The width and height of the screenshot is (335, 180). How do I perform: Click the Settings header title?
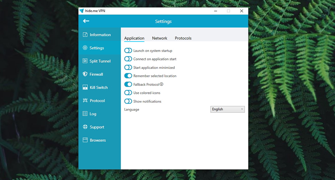click(x=163, y=21)
